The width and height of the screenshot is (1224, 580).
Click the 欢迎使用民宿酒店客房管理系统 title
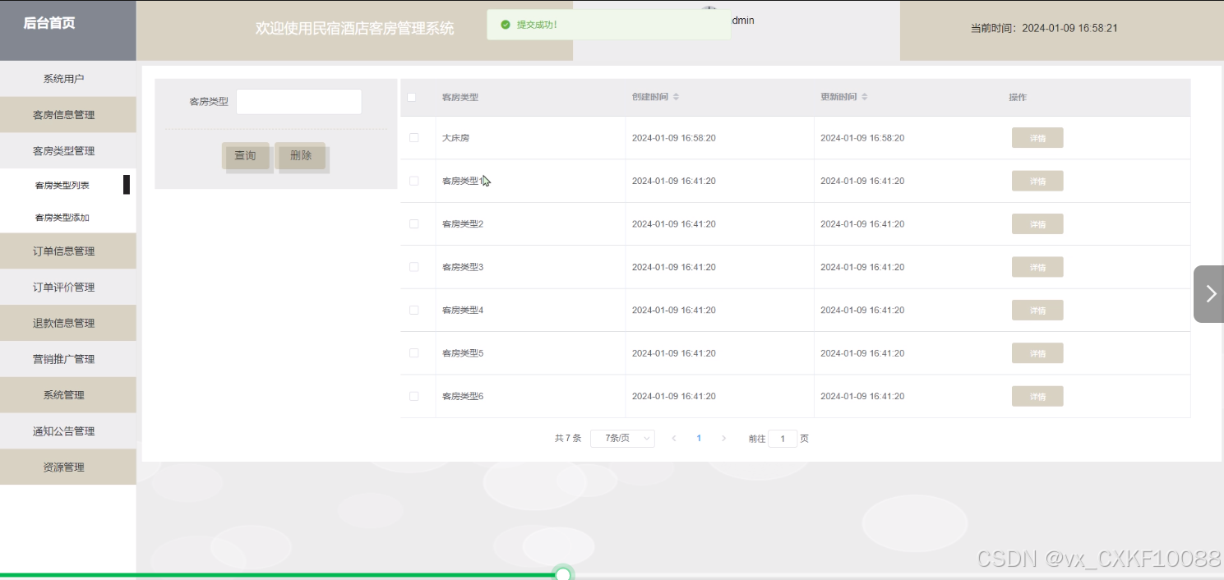[x=354, y=29]
